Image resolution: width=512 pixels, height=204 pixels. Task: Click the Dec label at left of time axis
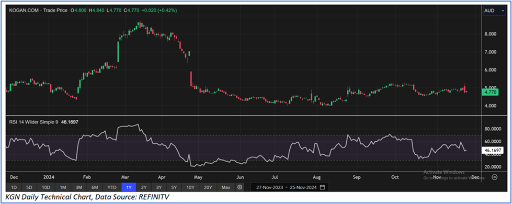[x=14, y=177]
